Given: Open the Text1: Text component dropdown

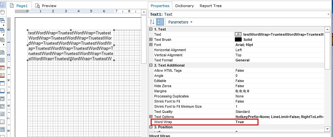Looking at the screenshot, I should [x=239, y=14].
